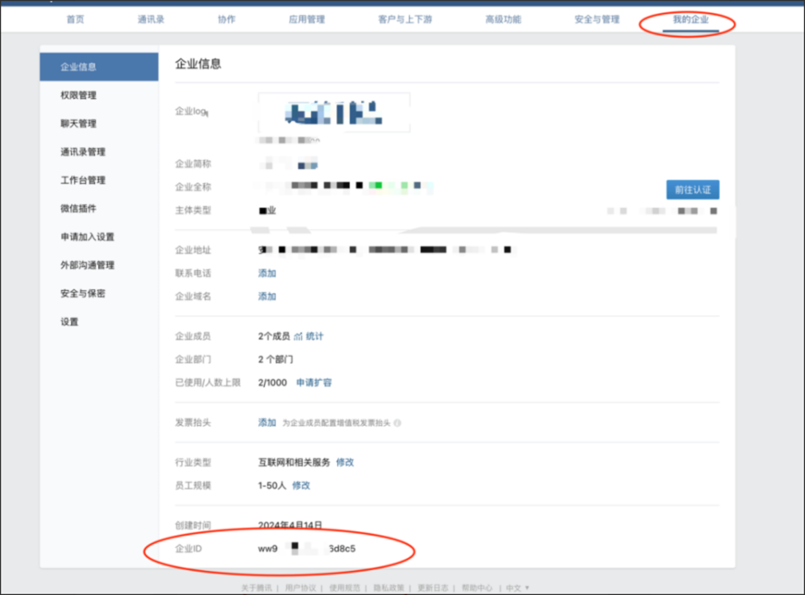Screen dimensions: 805x595
Task: Click the 2个成员 text
Action: point(274,336)
